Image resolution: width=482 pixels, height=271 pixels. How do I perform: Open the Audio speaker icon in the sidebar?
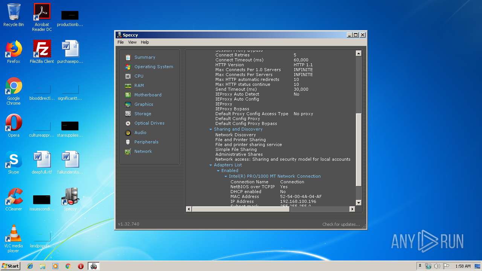(128, 132)
